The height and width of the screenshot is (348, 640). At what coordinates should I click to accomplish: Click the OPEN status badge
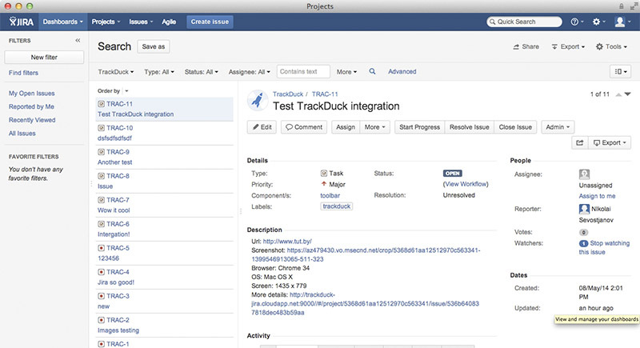453,173
